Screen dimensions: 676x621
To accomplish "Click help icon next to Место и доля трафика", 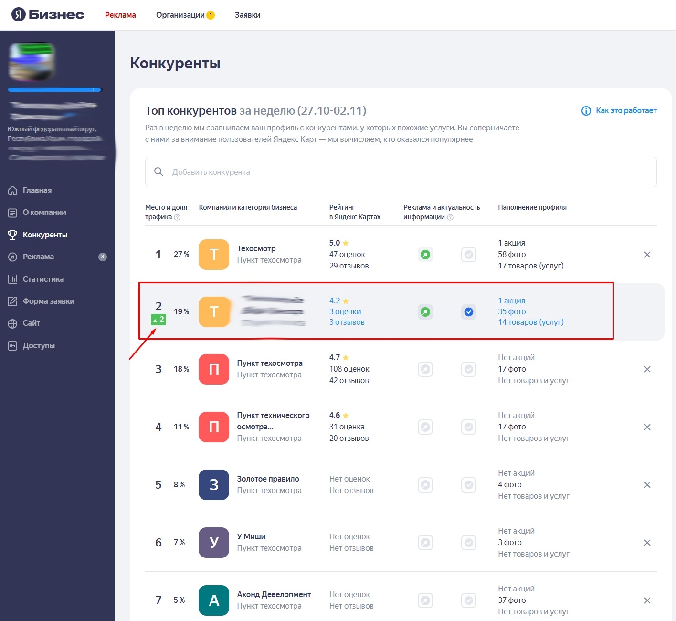I will [177, 217].
